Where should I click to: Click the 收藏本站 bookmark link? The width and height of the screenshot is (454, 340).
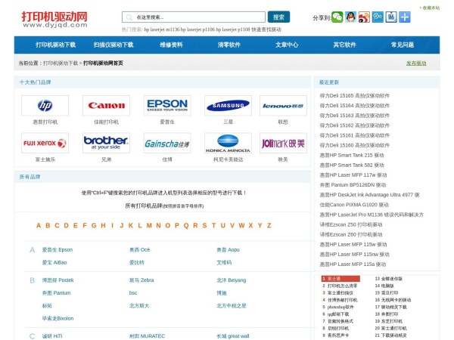point(430,8)
